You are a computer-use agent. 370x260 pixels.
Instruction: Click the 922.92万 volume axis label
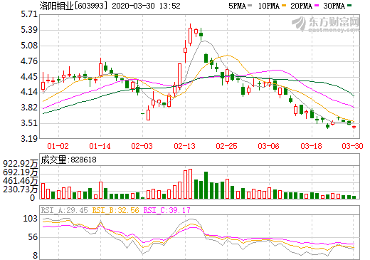pos(21,163)
